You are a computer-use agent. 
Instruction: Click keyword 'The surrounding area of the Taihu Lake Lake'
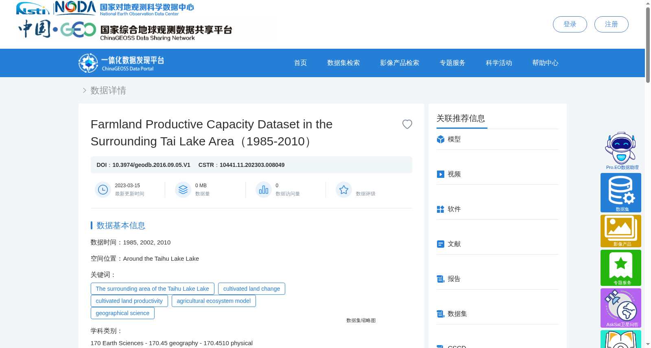click(x=152, y=289)
